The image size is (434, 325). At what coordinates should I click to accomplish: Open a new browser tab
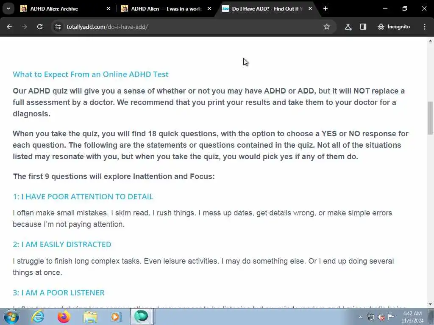325,9
